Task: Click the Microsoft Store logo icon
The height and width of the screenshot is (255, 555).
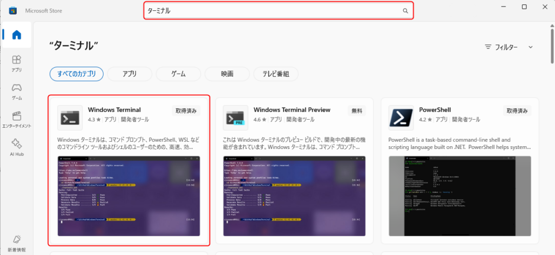Action: coord(12,11)
